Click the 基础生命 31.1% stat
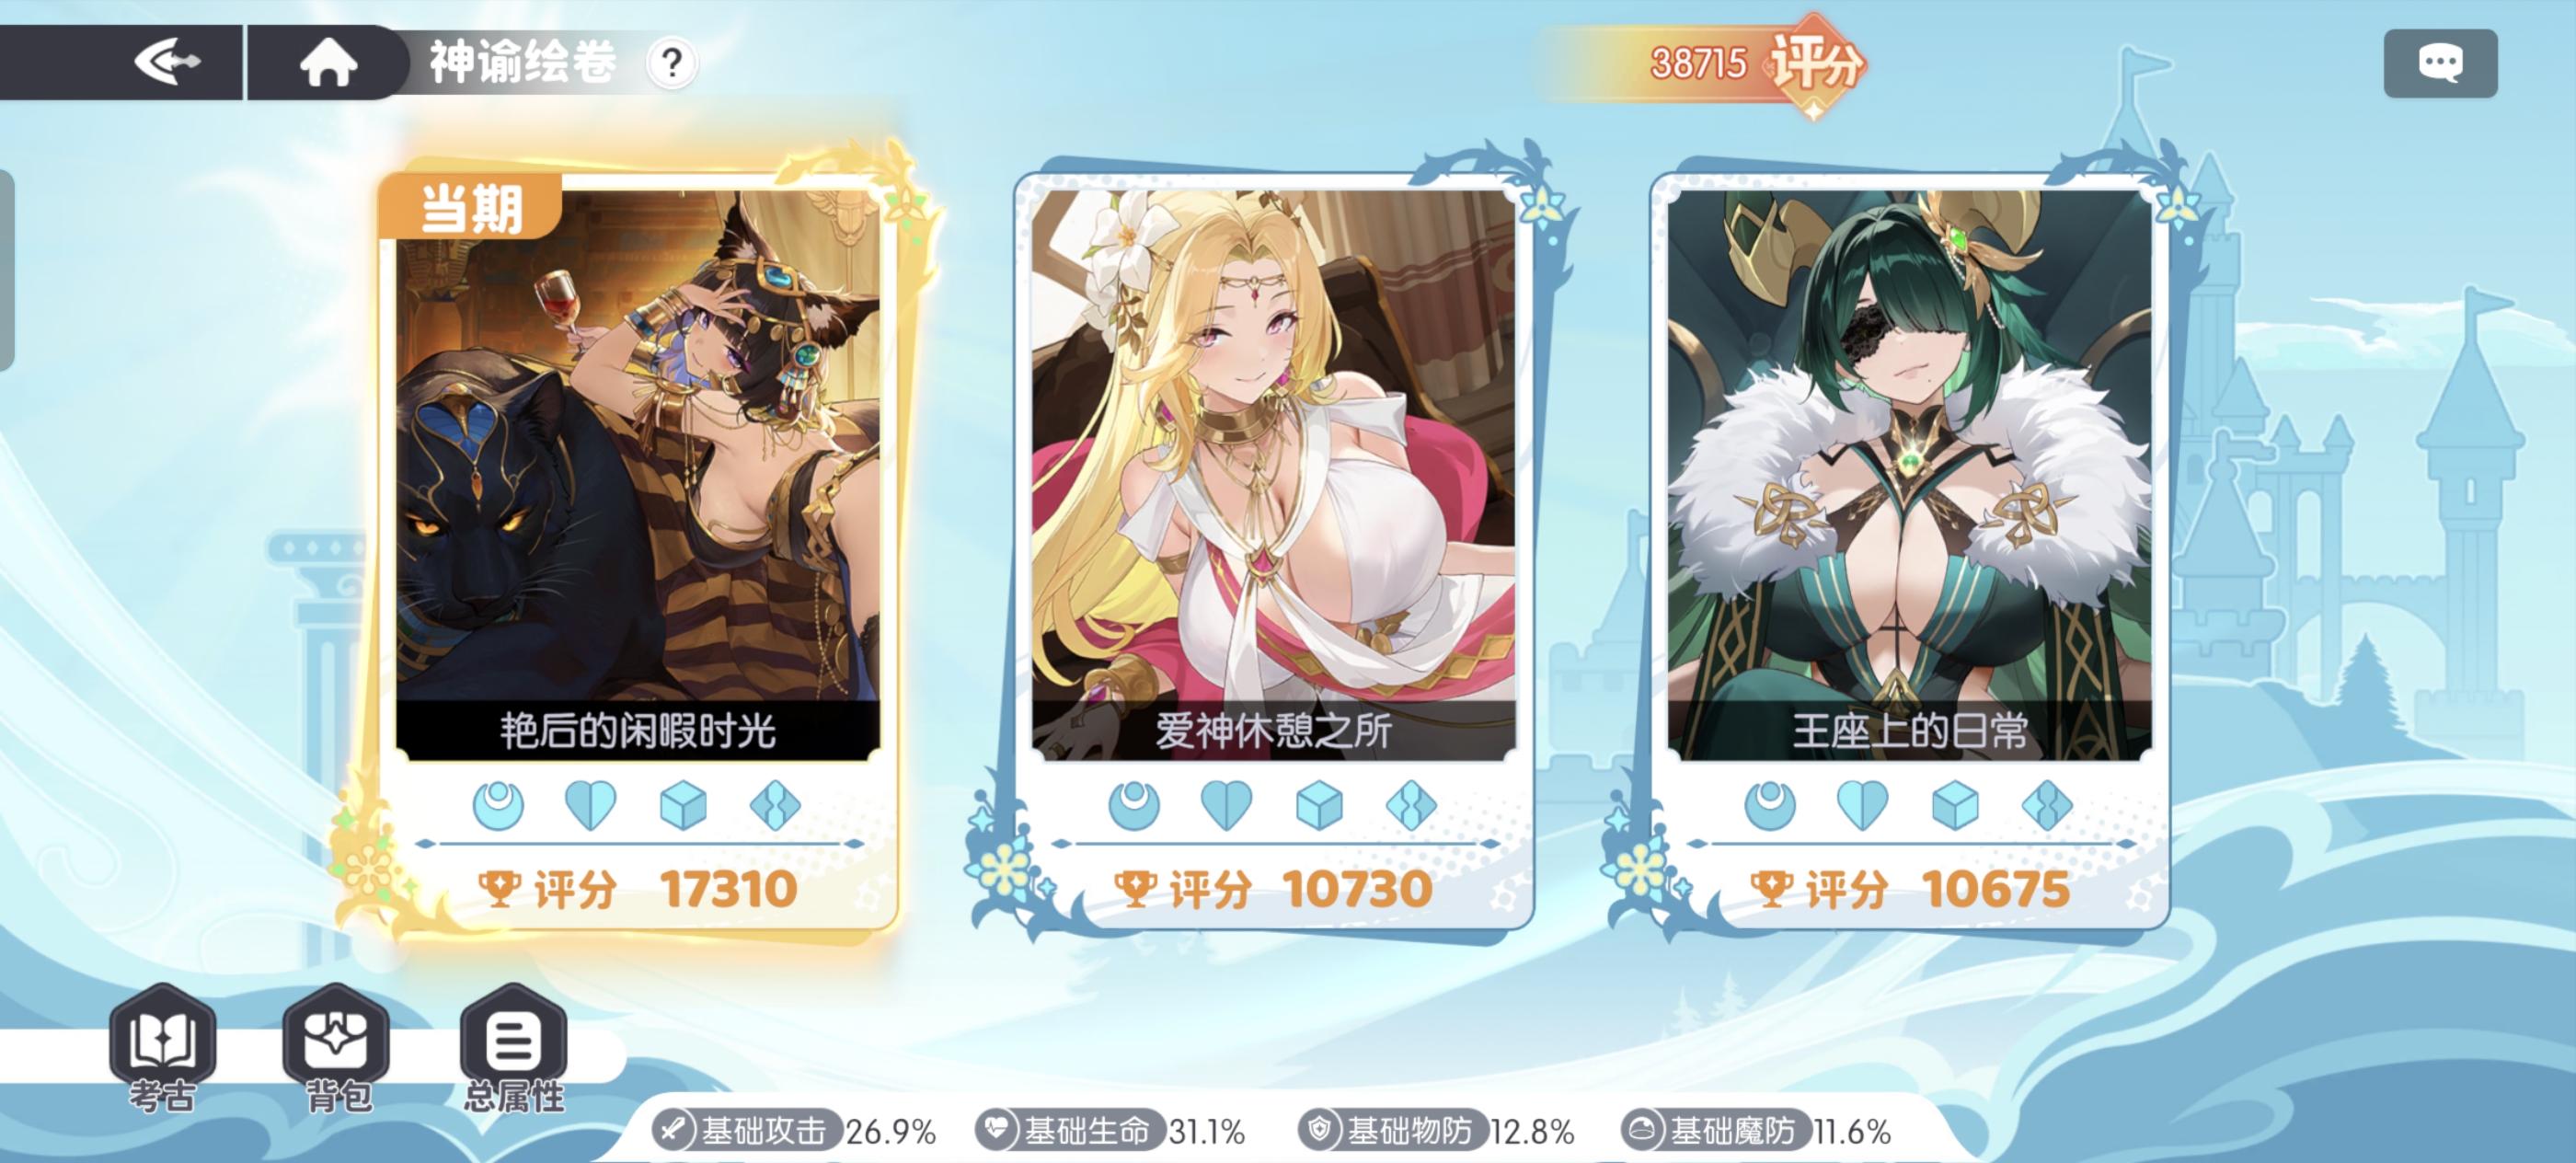The image size is (2576, 1163). click(x=1110, y=1131)
